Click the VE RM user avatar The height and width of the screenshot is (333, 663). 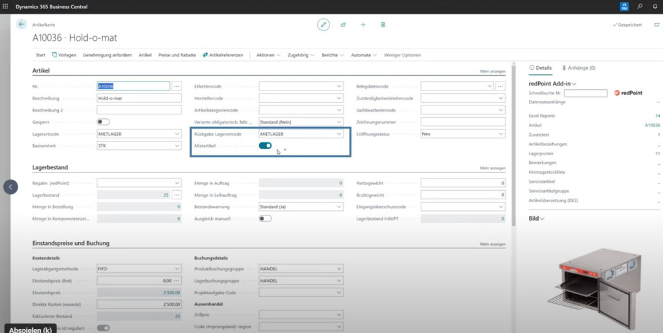(624, 6)
